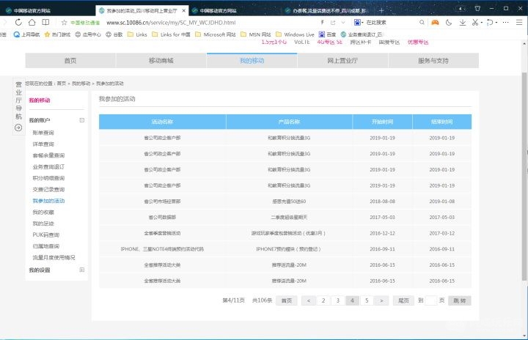This screenshot has width=528, height=340.
Task: Expand 营业厅导航 with the circled arrow
Action: click(18, 127)
